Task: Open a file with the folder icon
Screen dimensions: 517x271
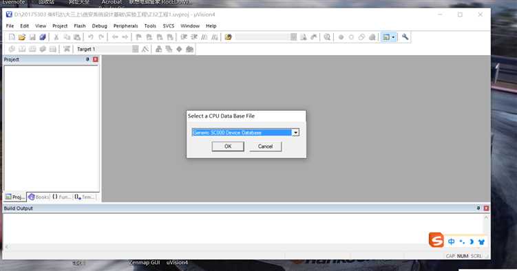Action: coord(22,37)
